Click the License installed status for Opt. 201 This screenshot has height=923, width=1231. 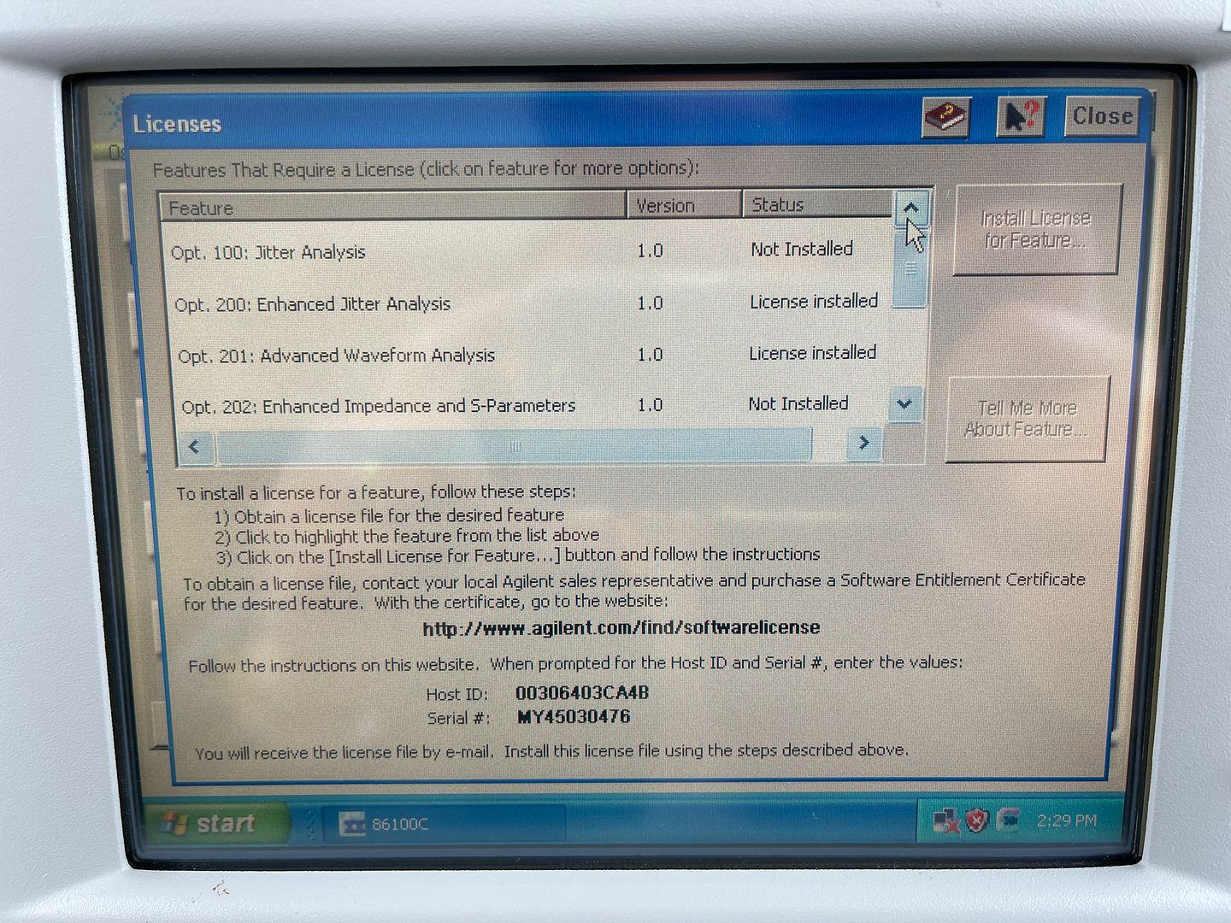(x=813, y=353)
